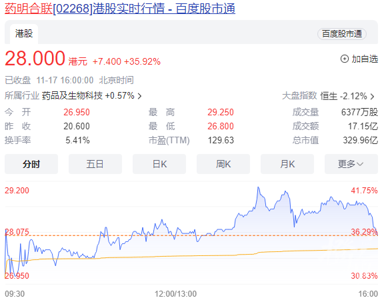Click the intraday chart's highest peak

258,187
